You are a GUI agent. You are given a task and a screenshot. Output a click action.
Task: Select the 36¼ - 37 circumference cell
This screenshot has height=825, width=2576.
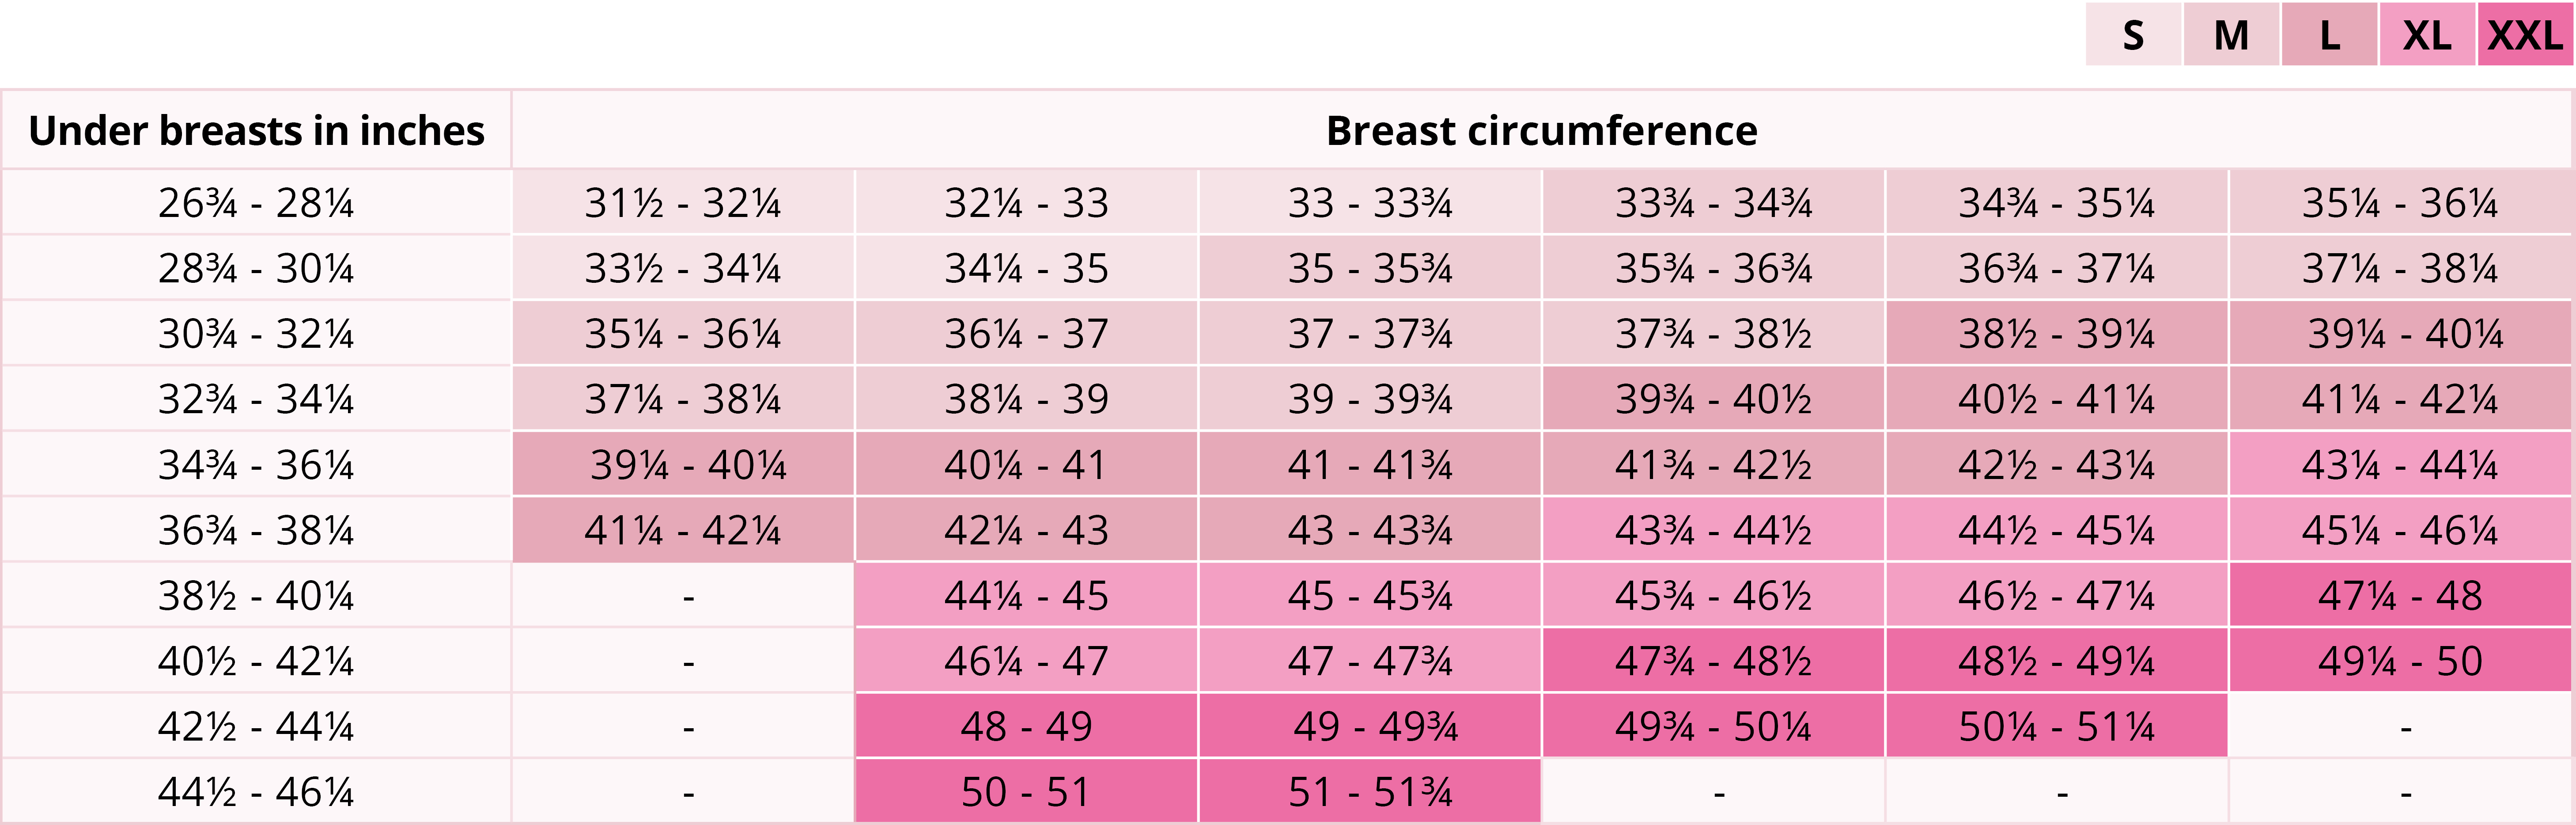tap(1026, 334)
